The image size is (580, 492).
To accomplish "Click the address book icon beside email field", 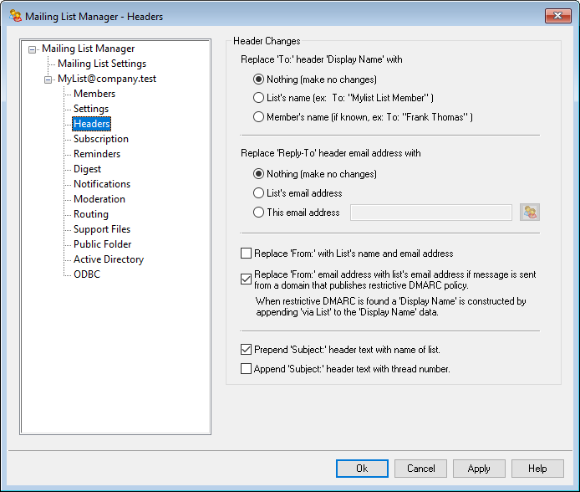I will coord(529,213).
